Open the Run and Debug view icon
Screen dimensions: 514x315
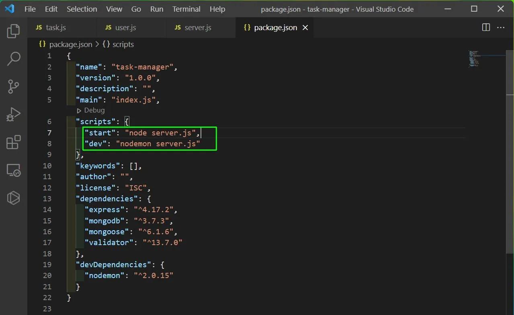13,115
